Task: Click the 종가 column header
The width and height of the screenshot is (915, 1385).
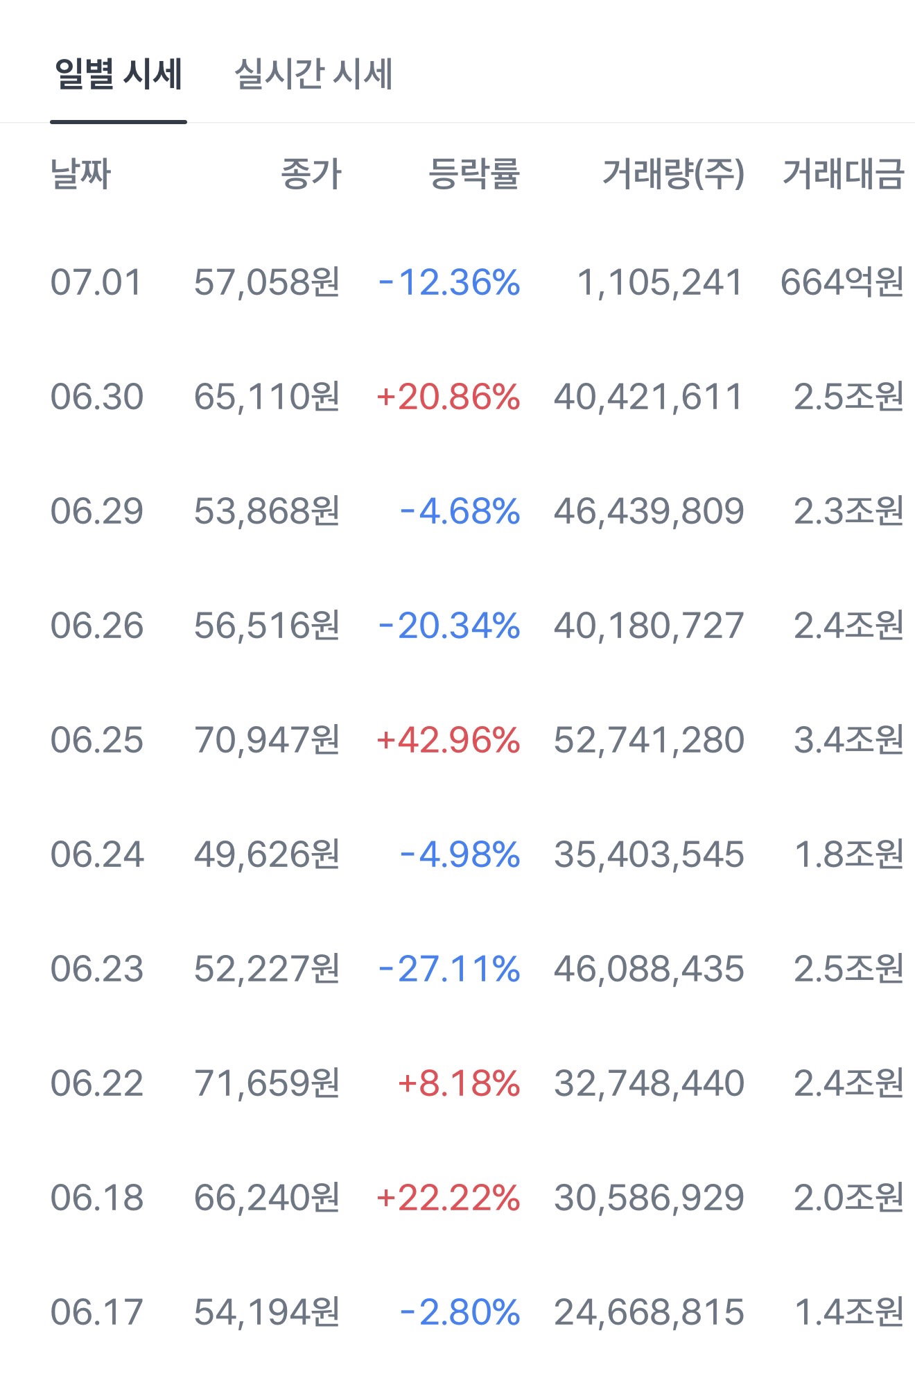Action: point(311,173)
